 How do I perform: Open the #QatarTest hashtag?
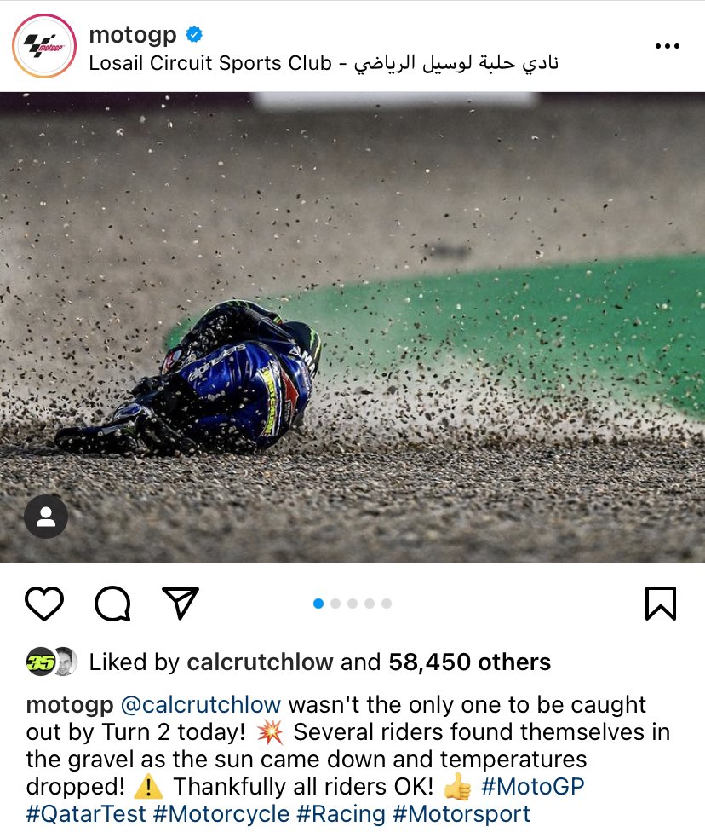click(86, 814)
